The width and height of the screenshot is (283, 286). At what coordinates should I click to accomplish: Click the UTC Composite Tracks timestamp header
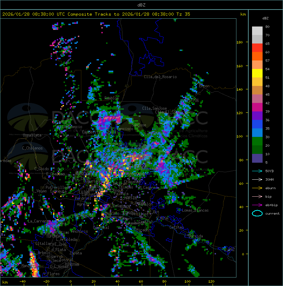96,14
